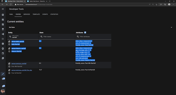Switch to Studio Code Server browser tab
The height and width of the screenshot is (95, 176).
pos(37,1)
